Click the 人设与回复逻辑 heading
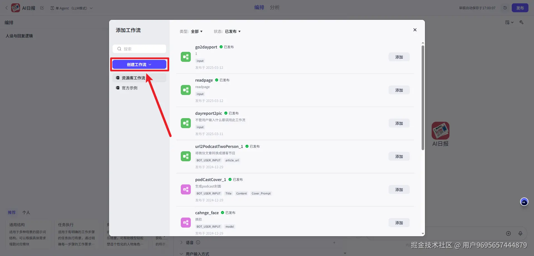Screen dimensions: 534x256 coord(19,36)
